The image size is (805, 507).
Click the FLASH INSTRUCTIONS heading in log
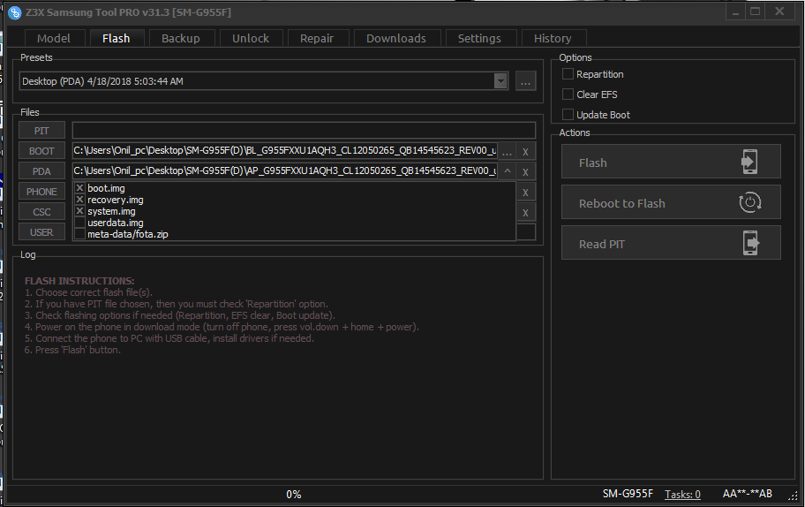pyautogui.click(x=79, y=281)
